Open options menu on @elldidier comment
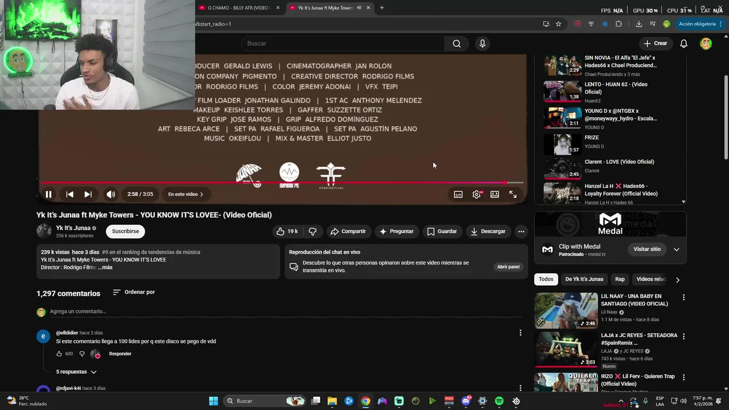 (520, 333)
